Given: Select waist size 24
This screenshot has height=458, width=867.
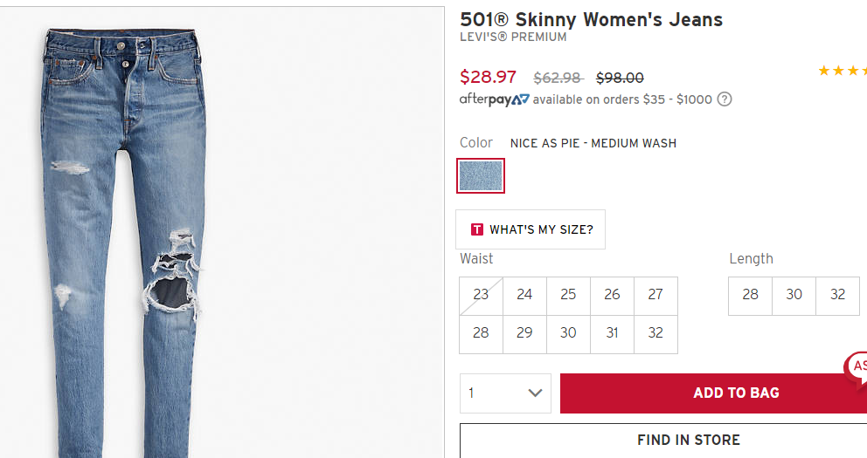Looking at the screenshot, I should (x=524, y=296).
